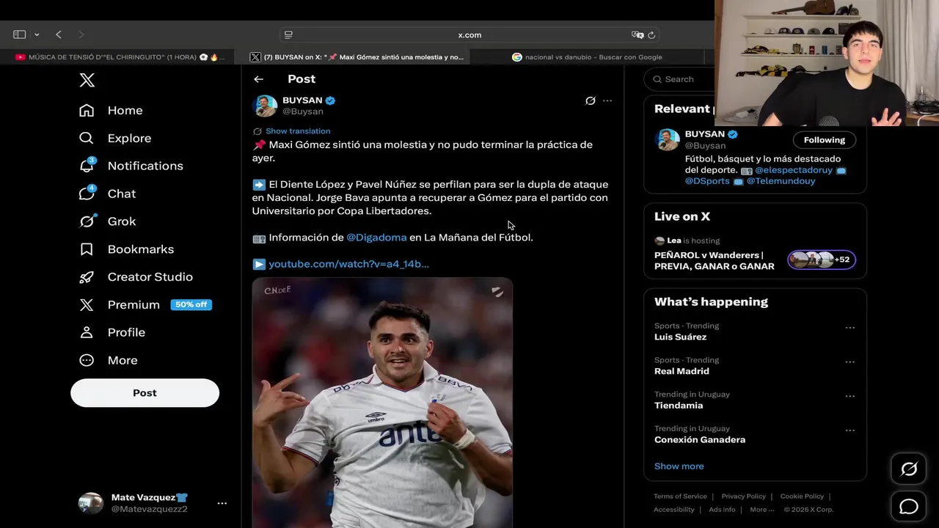Image resolution: width=939 pixels, height=528 pixels.
Task: Click the Following button for BUYSAN
Action: point(824,140)
